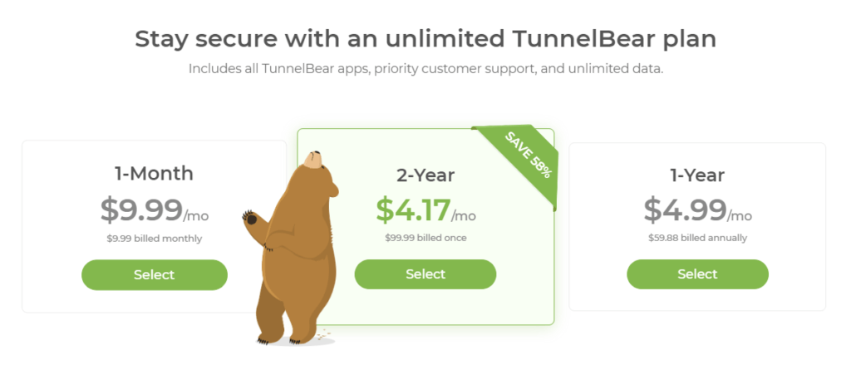Click the 'Stay secure' page heading

[425, 39]
